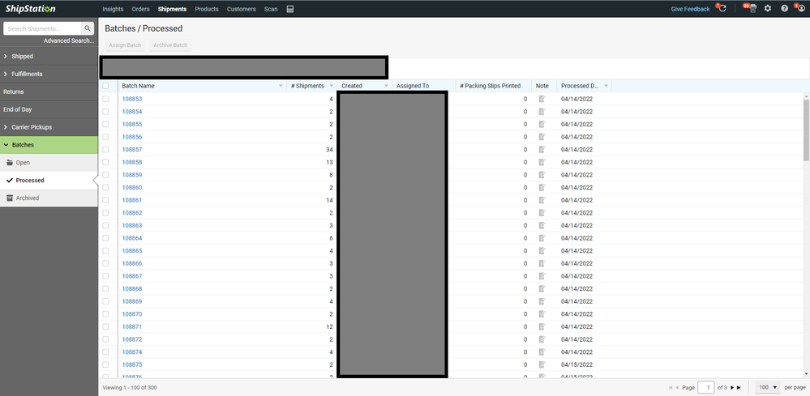Screen dimensions: 810x396
Task: Click the Give Feedback link
Action: tap(690, 9)
